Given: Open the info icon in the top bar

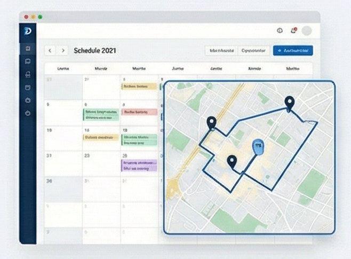Looking at the screenshot, I should [x=280, y=31].
